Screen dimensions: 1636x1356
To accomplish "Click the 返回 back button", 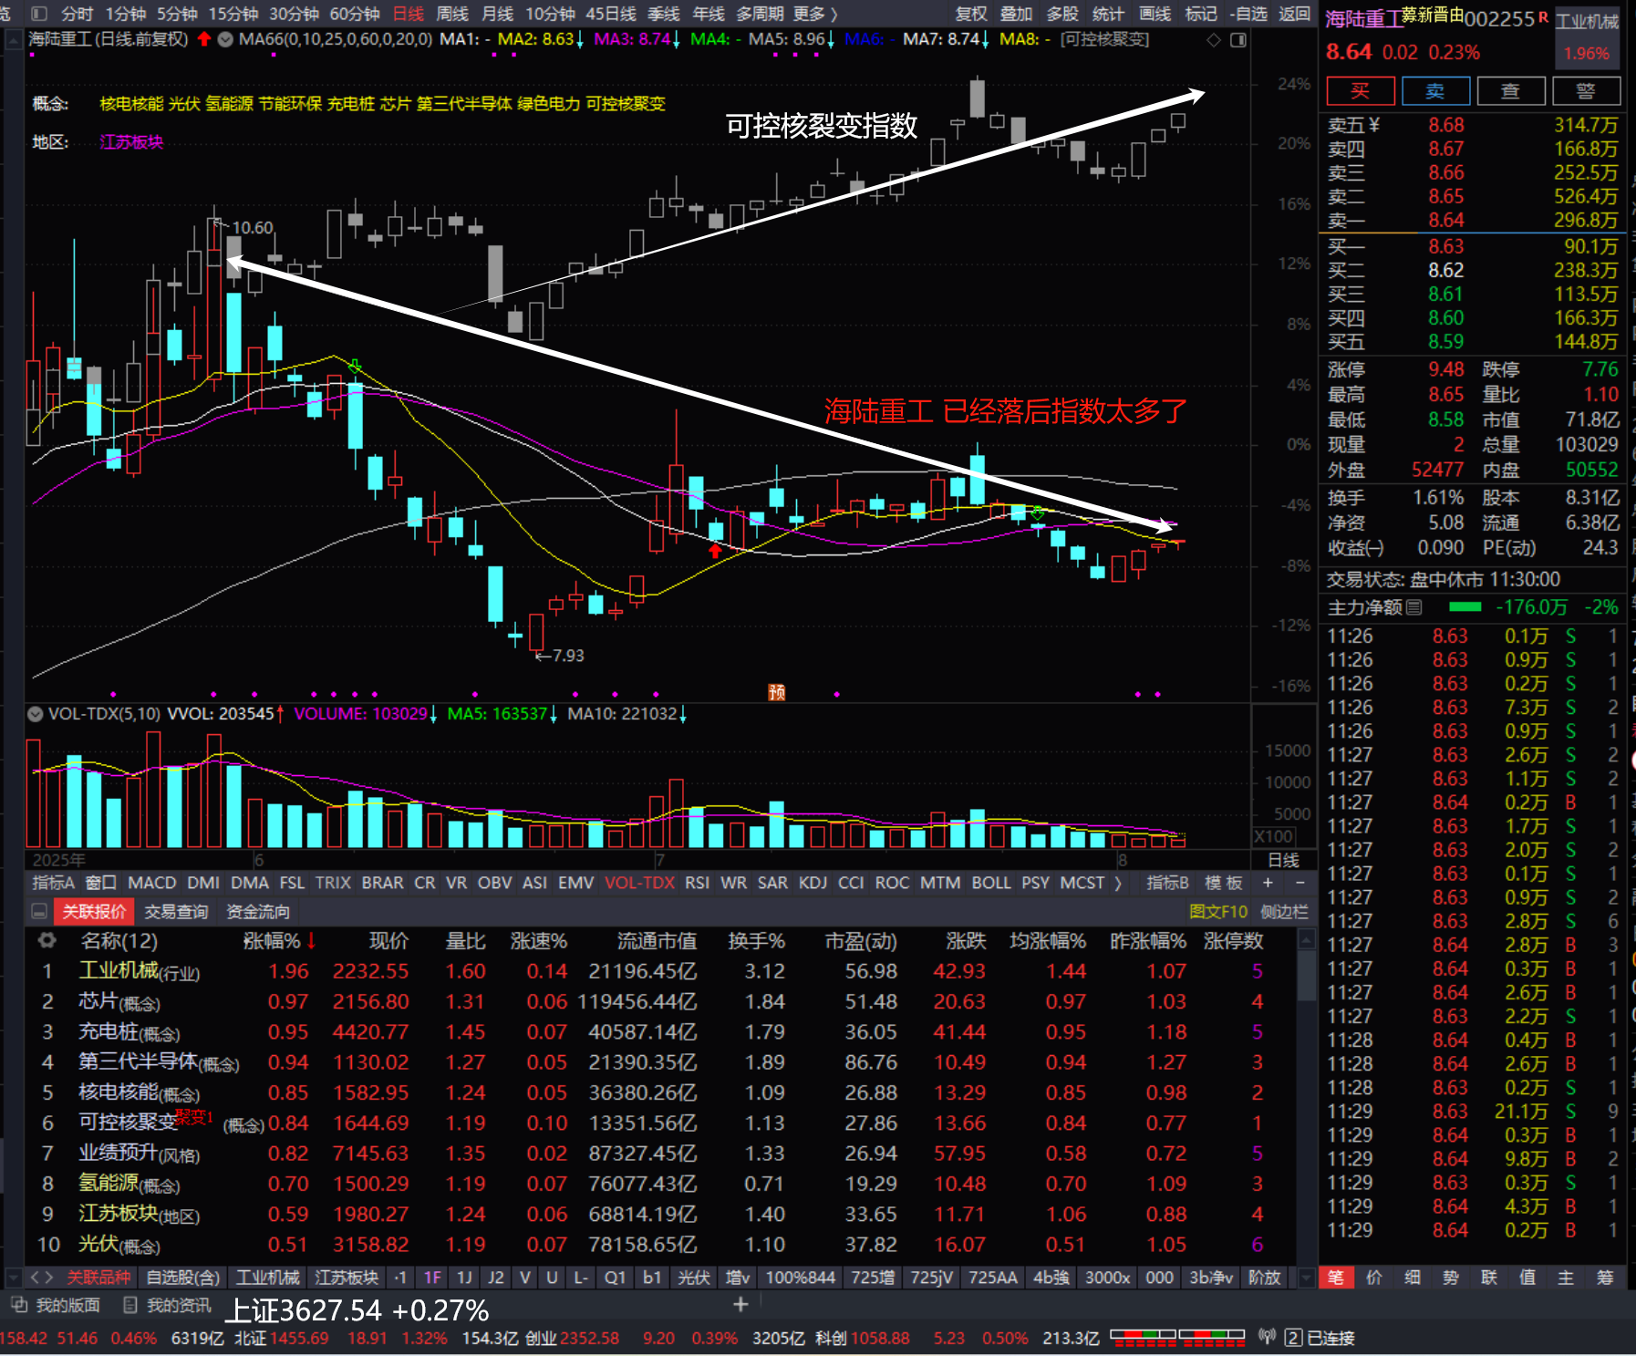I will (x=1294, y=14).
